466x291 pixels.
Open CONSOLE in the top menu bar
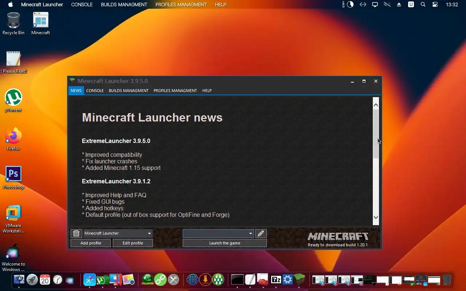pyautogui.click(x=82, y=4)
